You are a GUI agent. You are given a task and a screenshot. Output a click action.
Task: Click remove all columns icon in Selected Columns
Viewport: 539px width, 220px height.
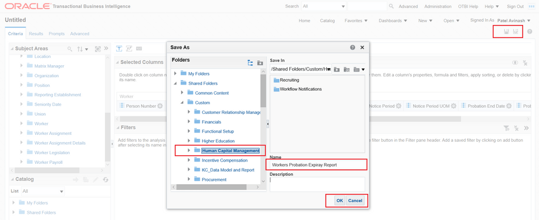[525, 62]
